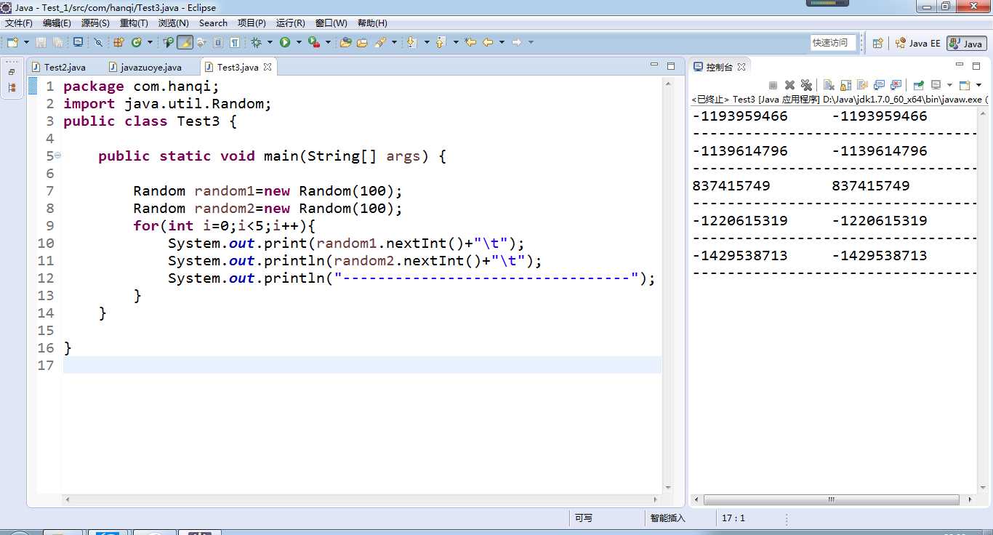Open the External Tools dropdown arrow
The height and width of the screenshot is (535, 993).
click(328, 43)
